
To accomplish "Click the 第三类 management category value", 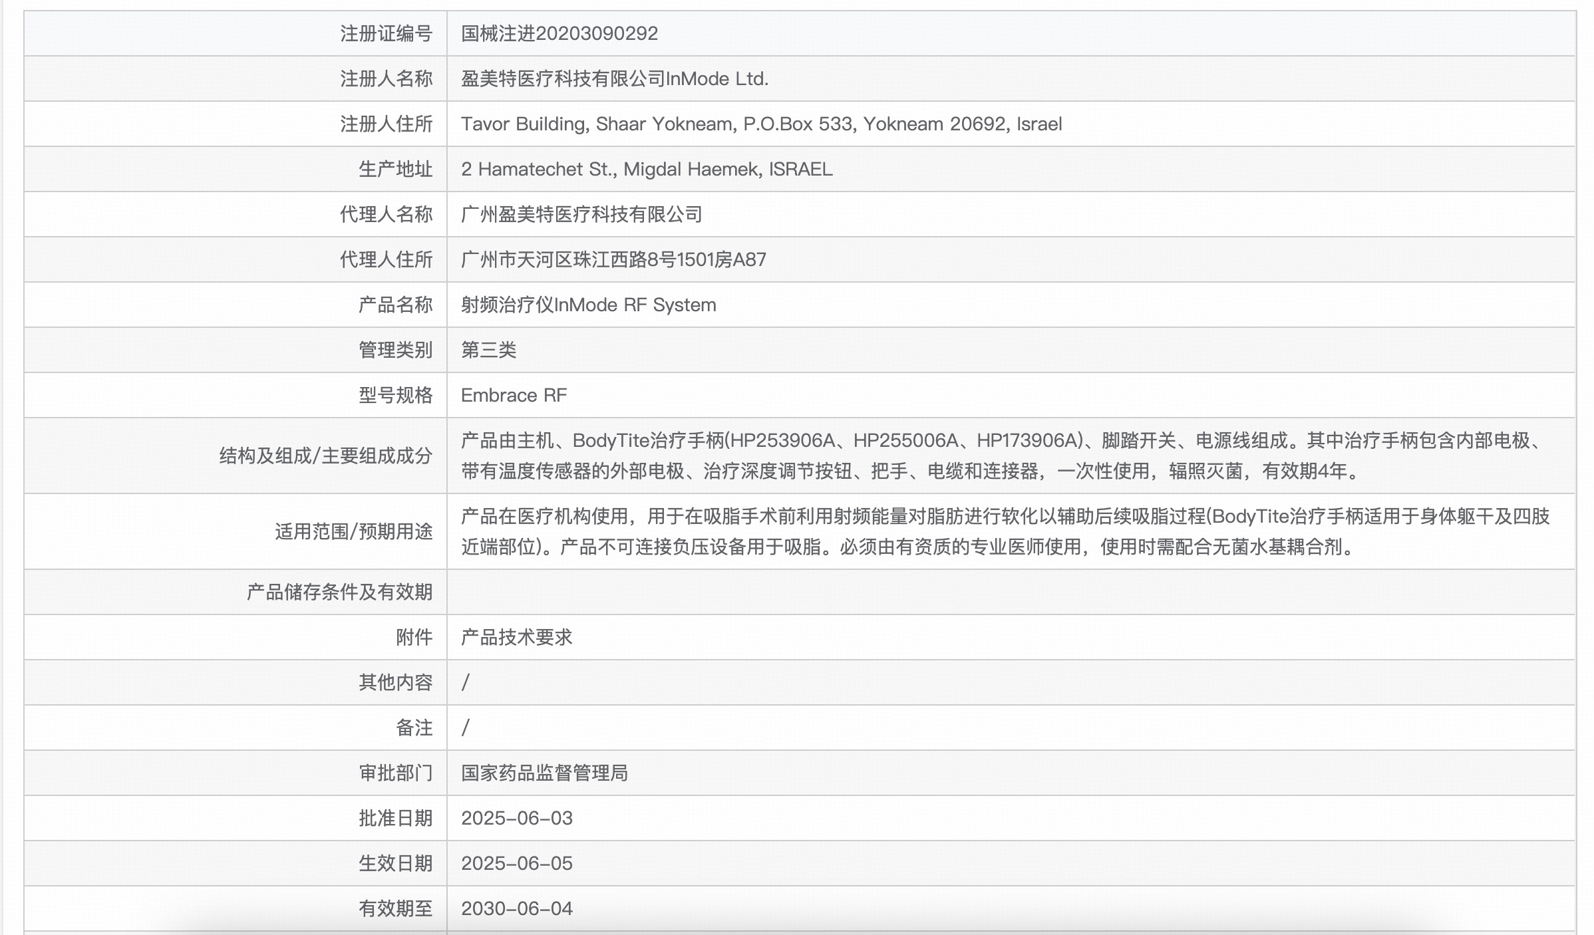I will [x=488, y=350].
